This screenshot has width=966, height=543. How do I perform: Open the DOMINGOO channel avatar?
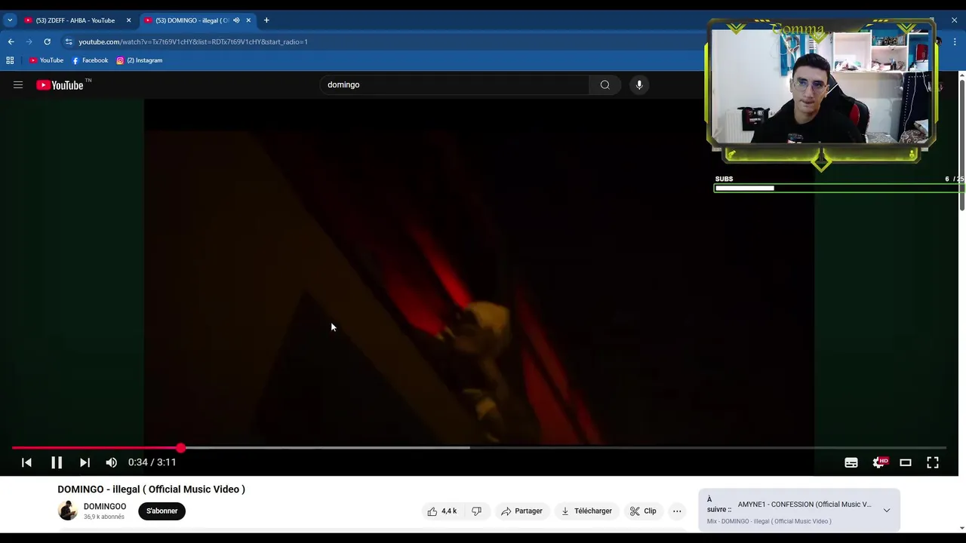68,511
